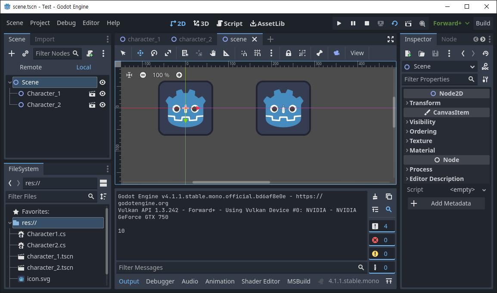The height and width of the screenshot is (293, 497).
Task: Switch to the character_1 scene tab
Action: pos(140,39)
